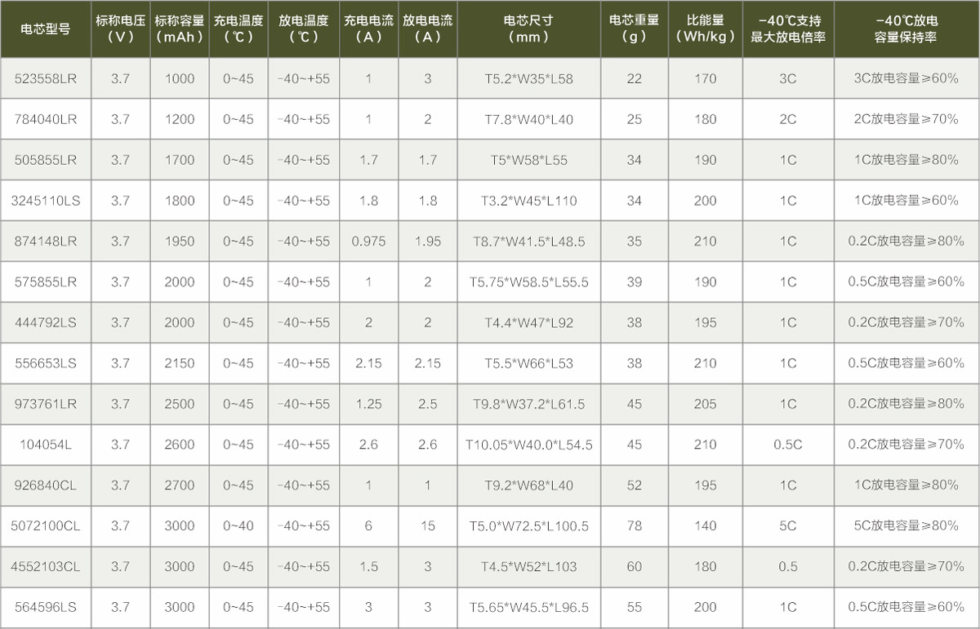Image resolution: width=980 pixels, height=629 pixels.
Task: Click dimension cell T9.8*W37.2*L61.5
Action: pos(529,404)
